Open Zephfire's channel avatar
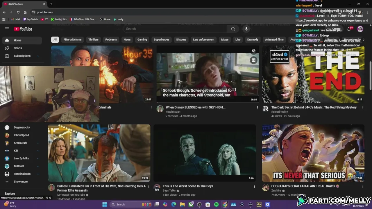 tap(266, 188)
